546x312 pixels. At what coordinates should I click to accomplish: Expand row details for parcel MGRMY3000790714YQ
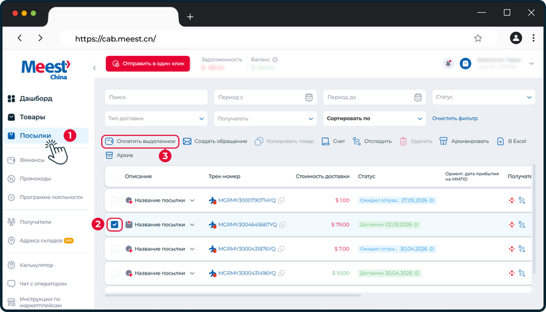(x=192, y=200)
